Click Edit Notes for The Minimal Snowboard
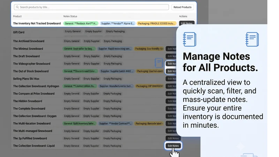This screenshot has width=279, height=157. [171, 48]
